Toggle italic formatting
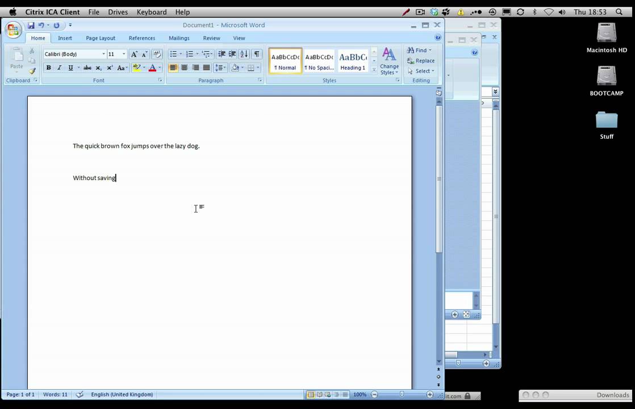The width and height of the screenshot is (635, 409). pyautogui.click(x=60, y=68)
